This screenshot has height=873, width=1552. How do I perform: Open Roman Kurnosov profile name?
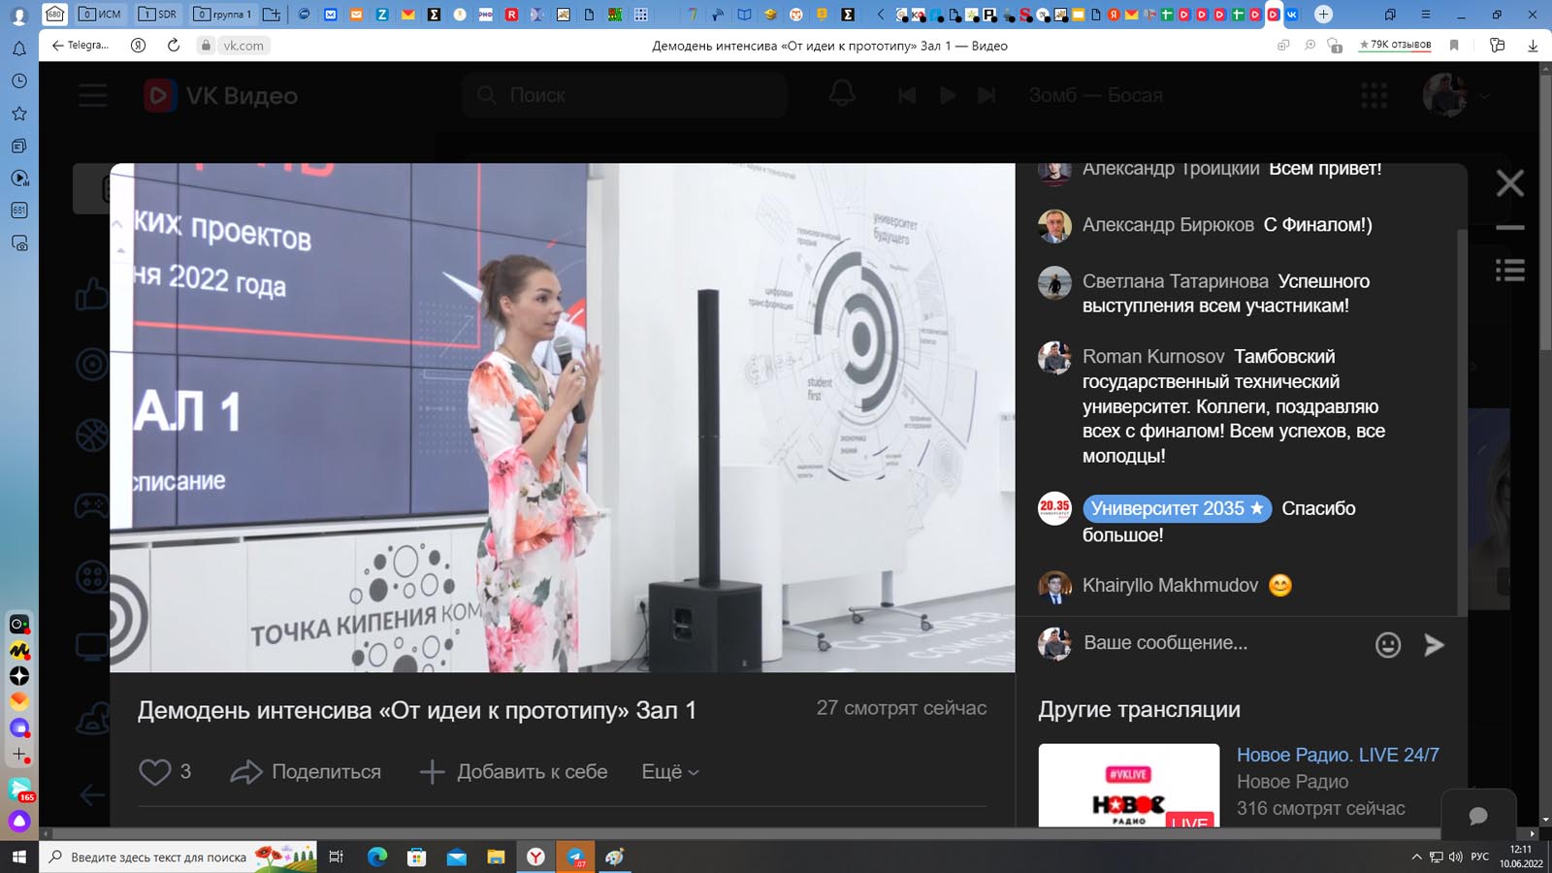pos(1153,357)
